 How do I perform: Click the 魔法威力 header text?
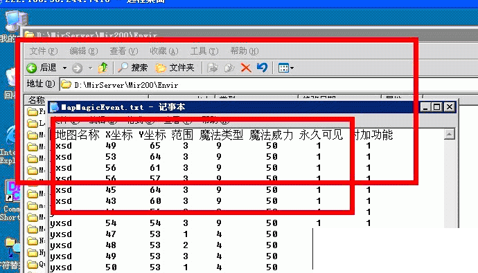click(272, 135)
